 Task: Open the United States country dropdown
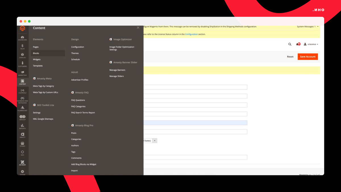(x=155, y=140)
